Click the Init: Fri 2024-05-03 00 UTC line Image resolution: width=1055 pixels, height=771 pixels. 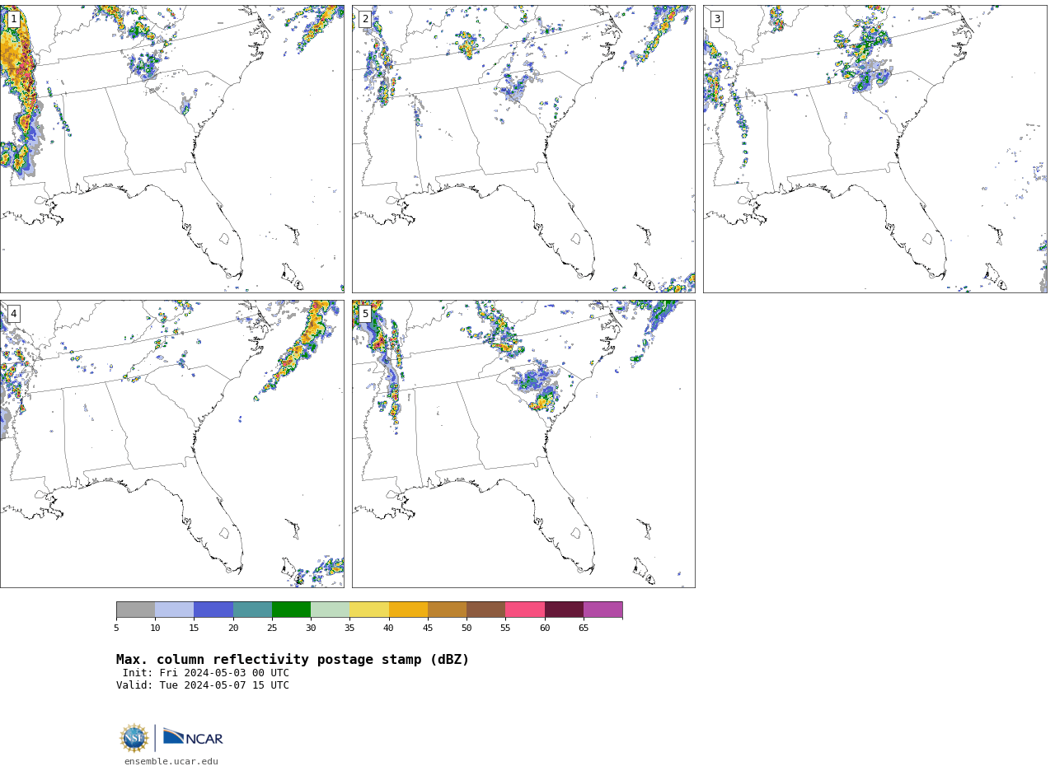click(x=206, y=673)
